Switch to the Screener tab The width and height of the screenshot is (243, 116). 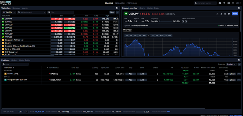click(16, 8)
